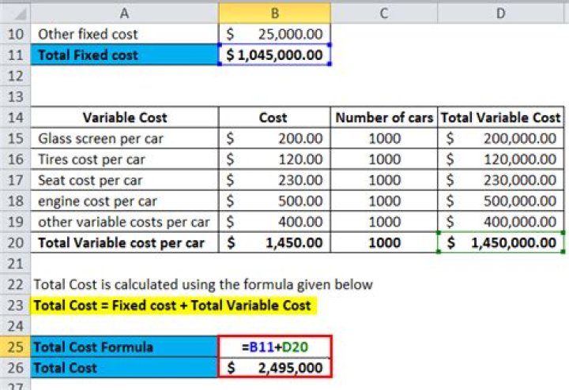Select the $120,000.00 total cell

tap(501, 159)
